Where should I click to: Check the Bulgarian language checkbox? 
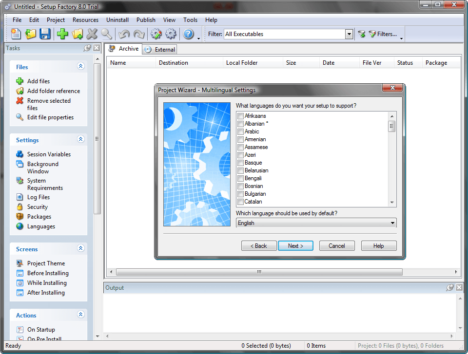pos(240,194)
